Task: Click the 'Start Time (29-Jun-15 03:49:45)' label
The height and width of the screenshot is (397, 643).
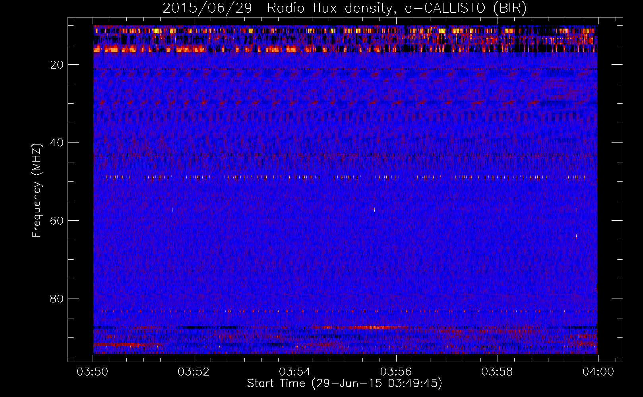Action: coord(345,384)
